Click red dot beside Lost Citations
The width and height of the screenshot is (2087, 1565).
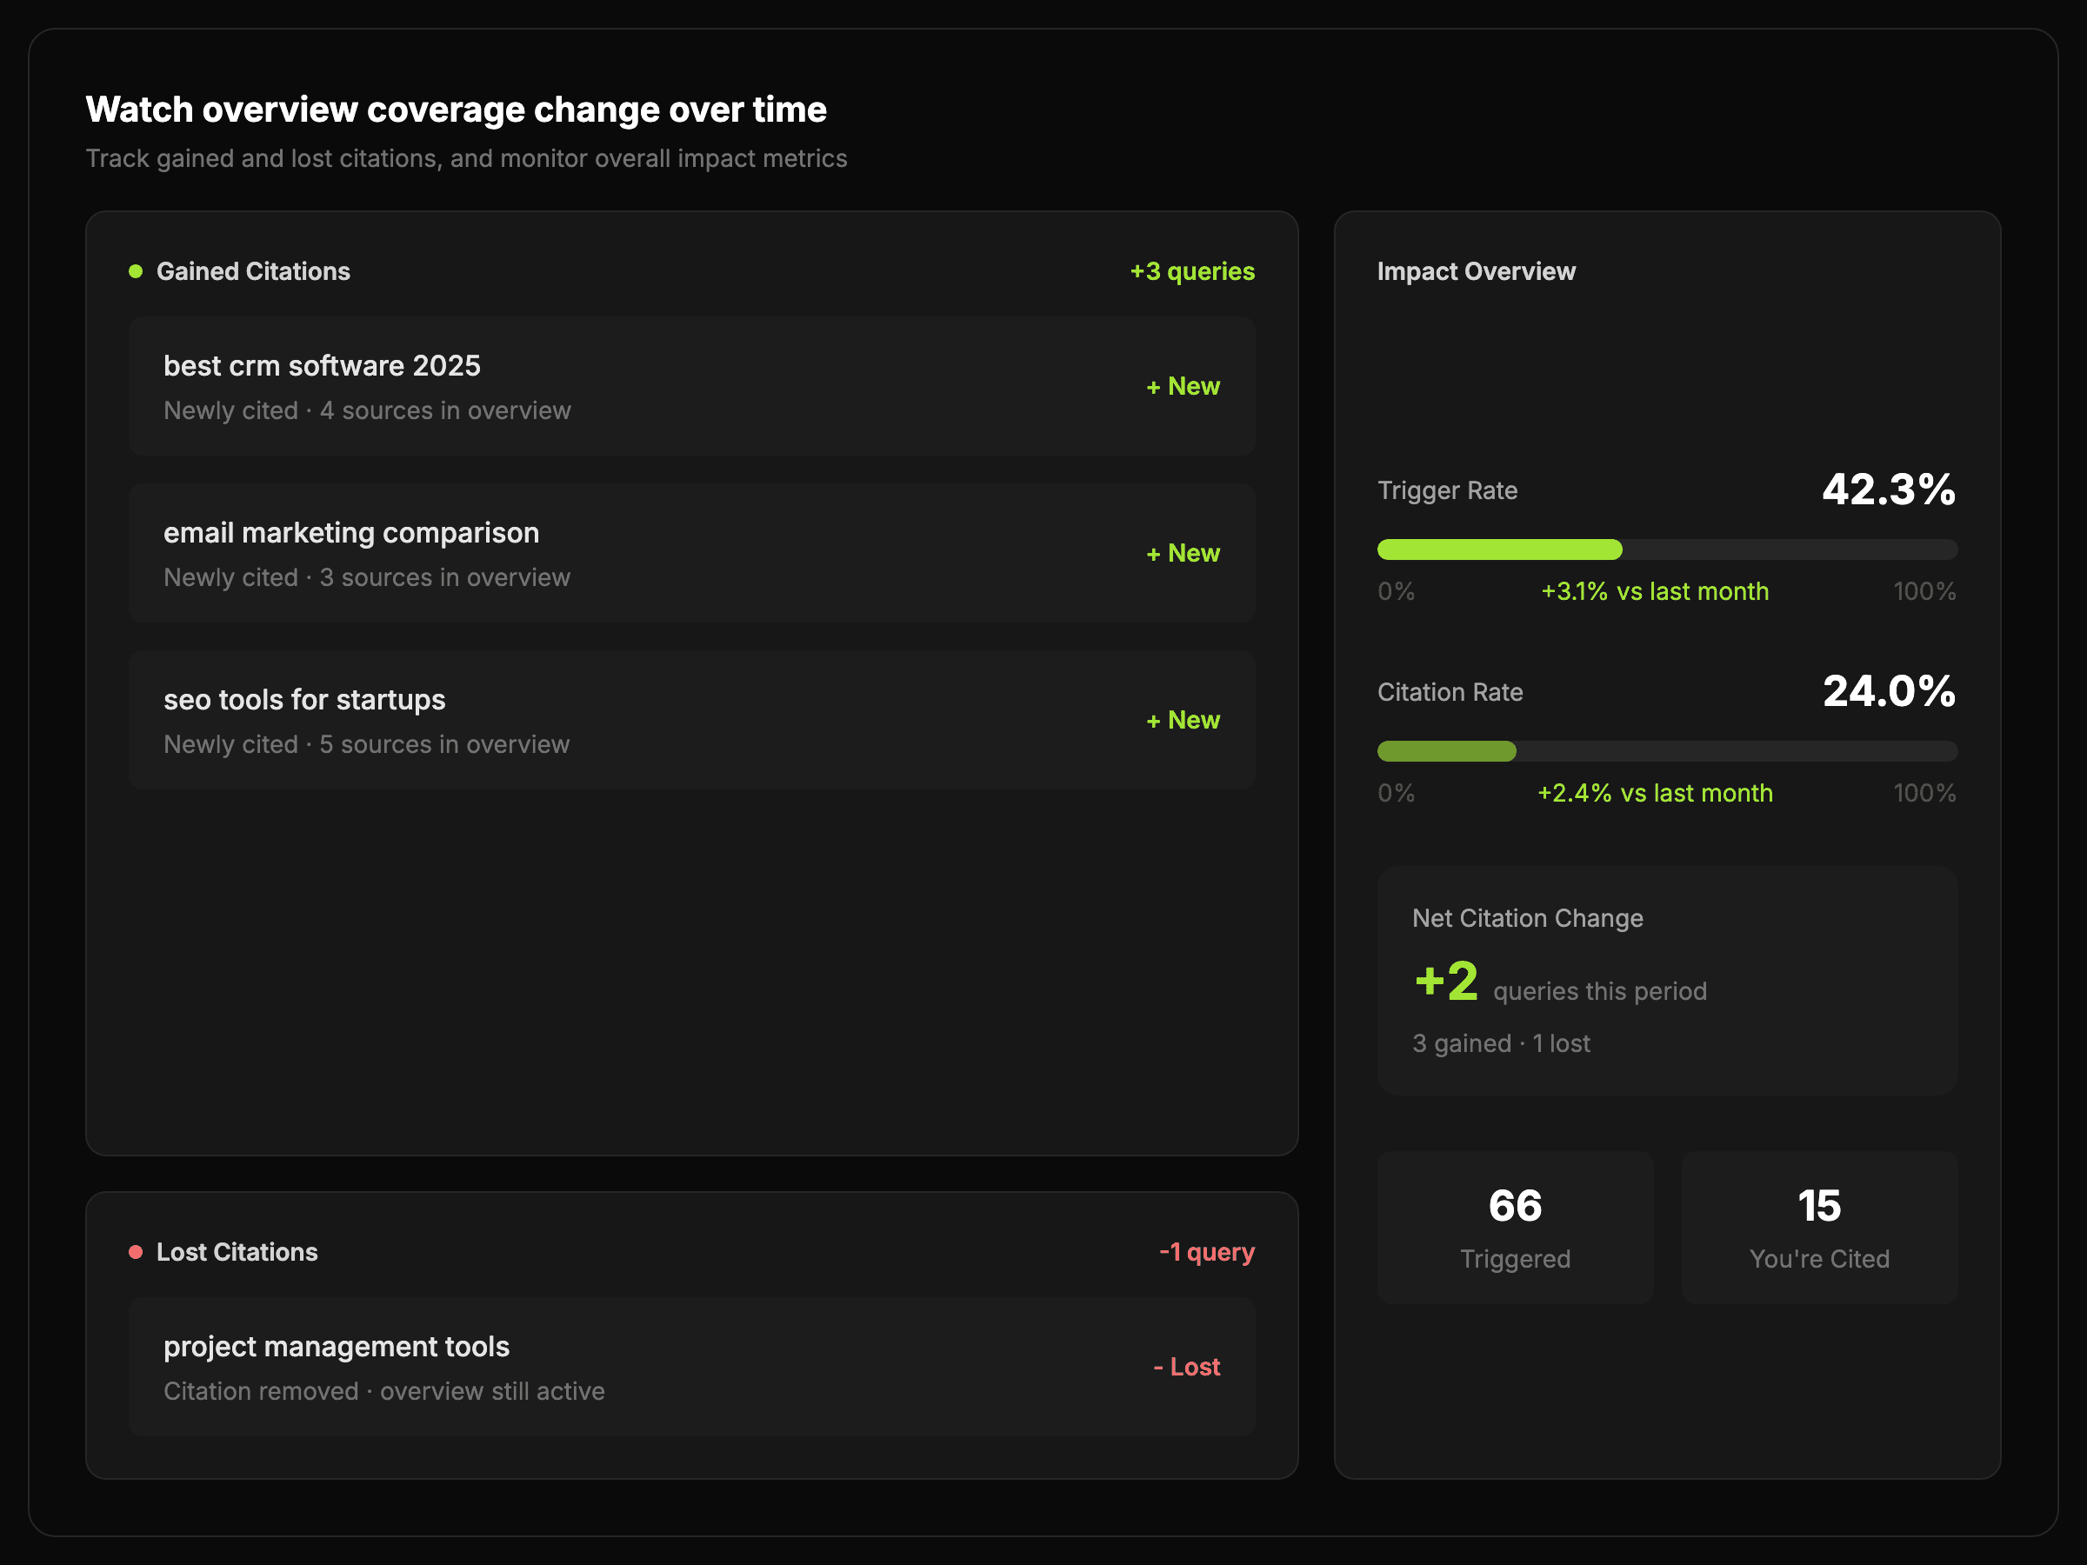click(x=136, y=1252)
